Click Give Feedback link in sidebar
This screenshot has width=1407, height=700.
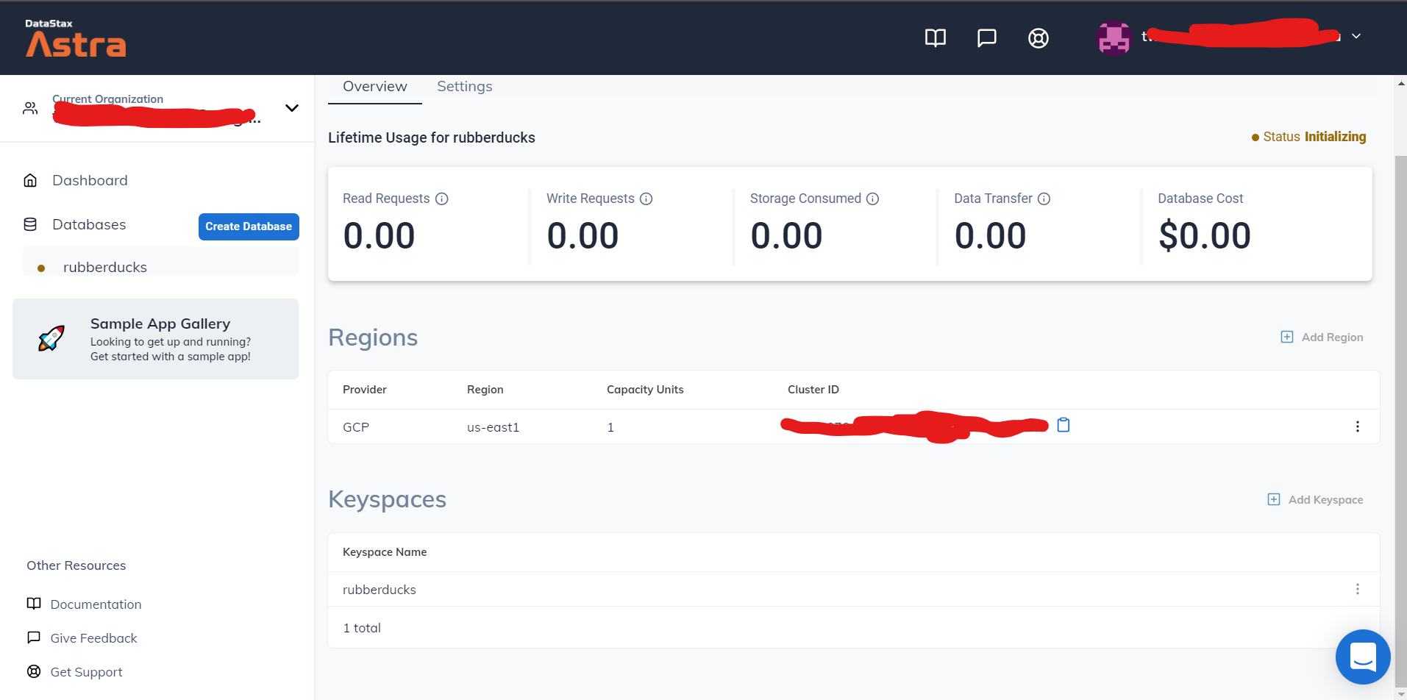click(x=93, y=638)
